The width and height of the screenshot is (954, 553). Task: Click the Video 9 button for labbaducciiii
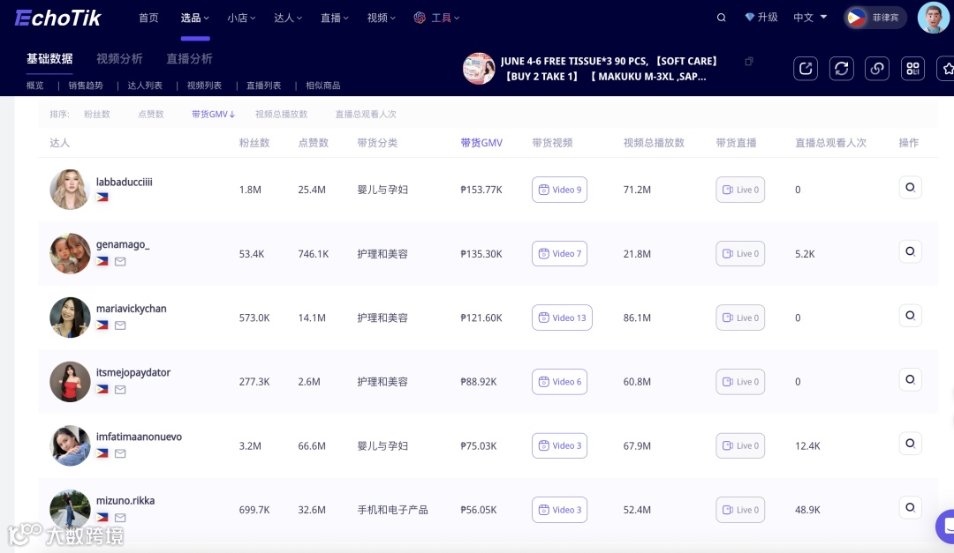559,190
